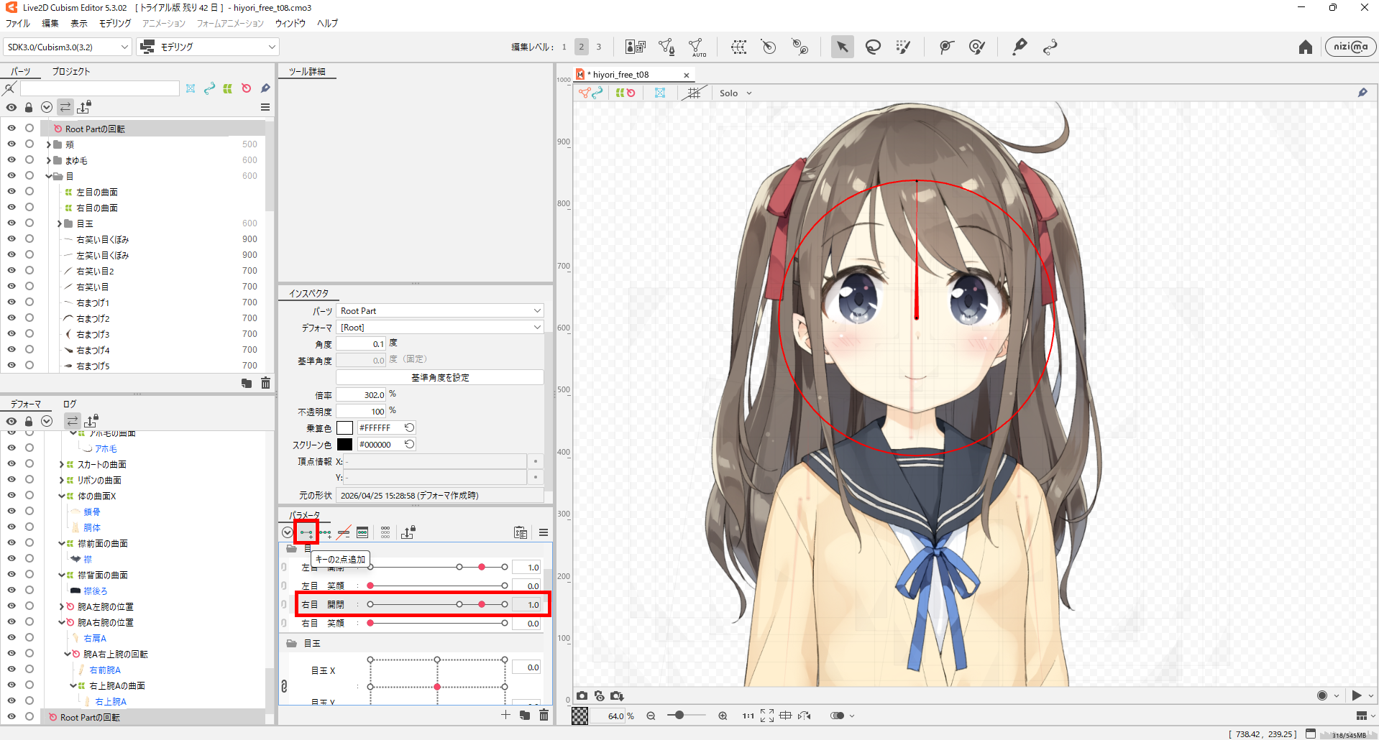The width and height of the screenshot is (1379, 740).
Task: Click the Add 2 key points icon
Action: pyautogui.click(x=307, y=533)
